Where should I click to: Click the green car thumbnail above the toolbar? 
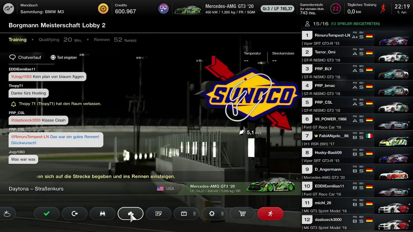[271, 185]
